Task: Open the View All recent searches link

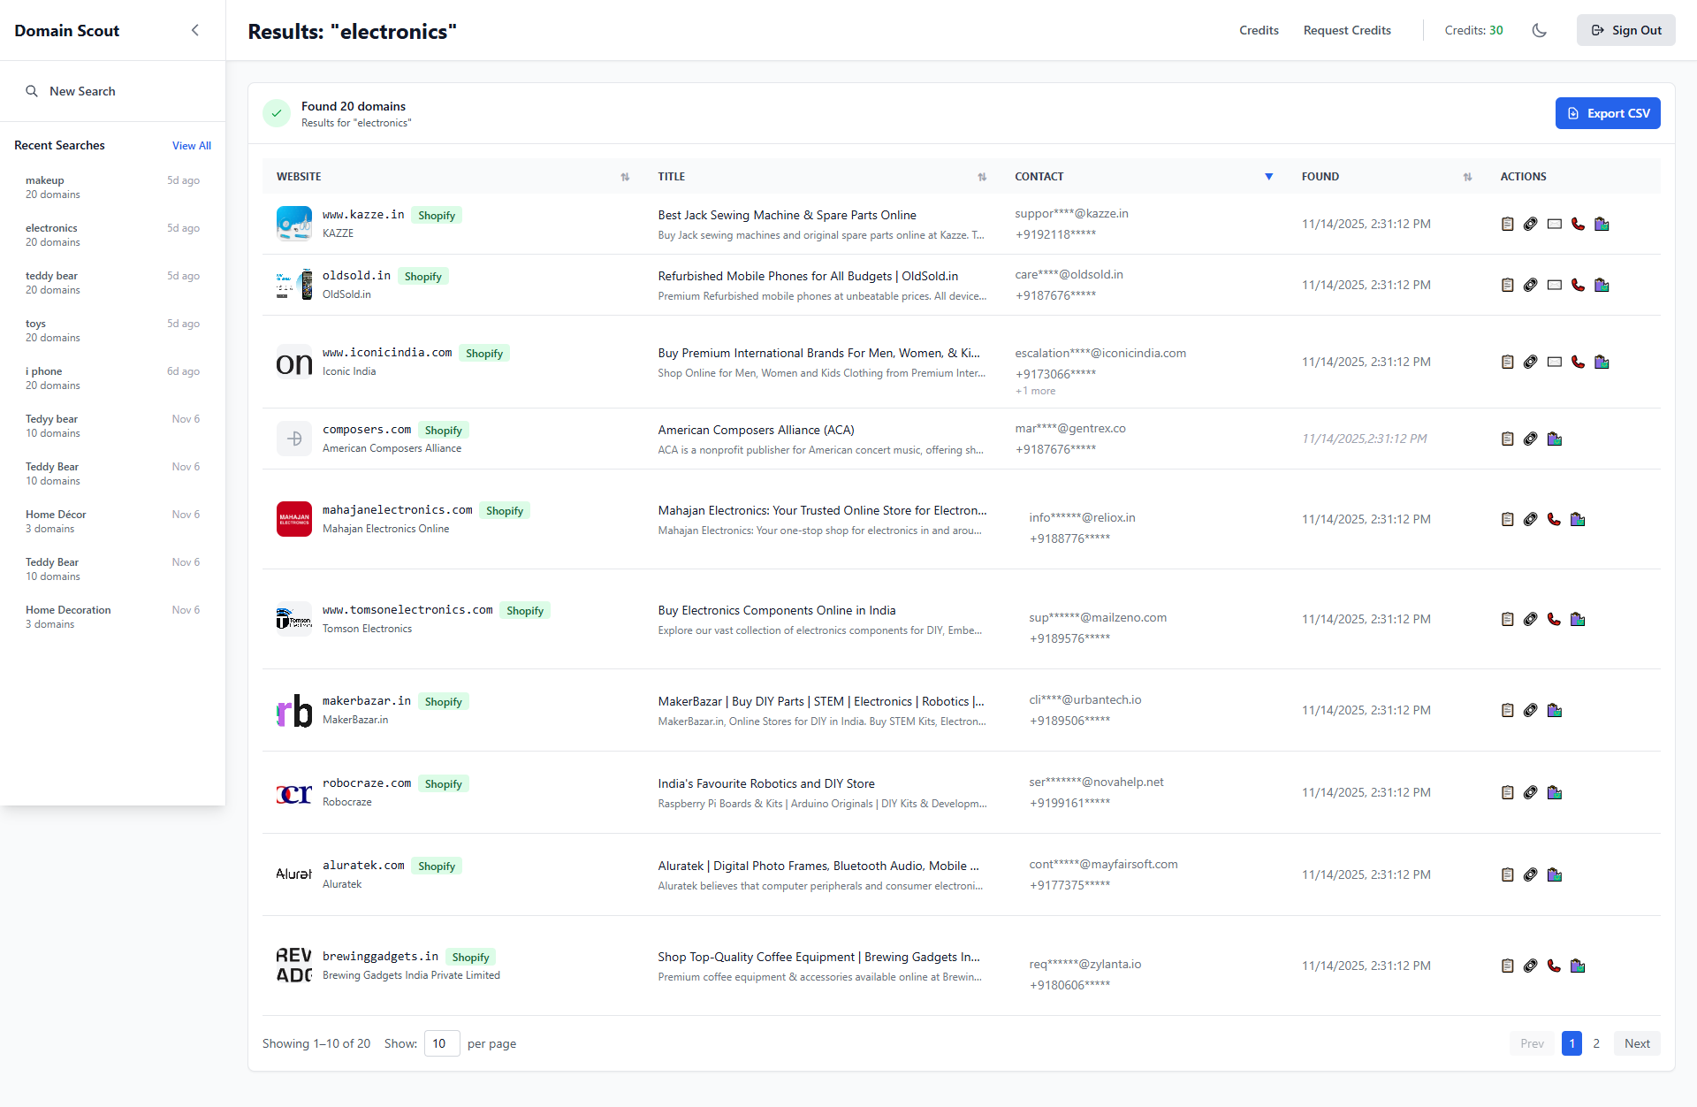Action: (x=191, y=145)
